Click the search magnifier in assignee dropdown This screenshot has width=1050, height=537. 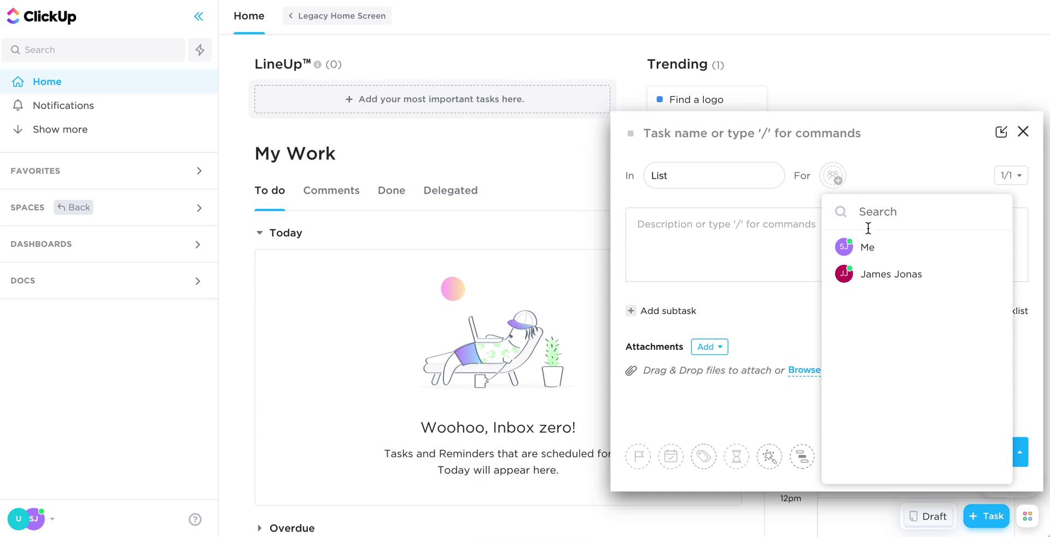[841, 212]
